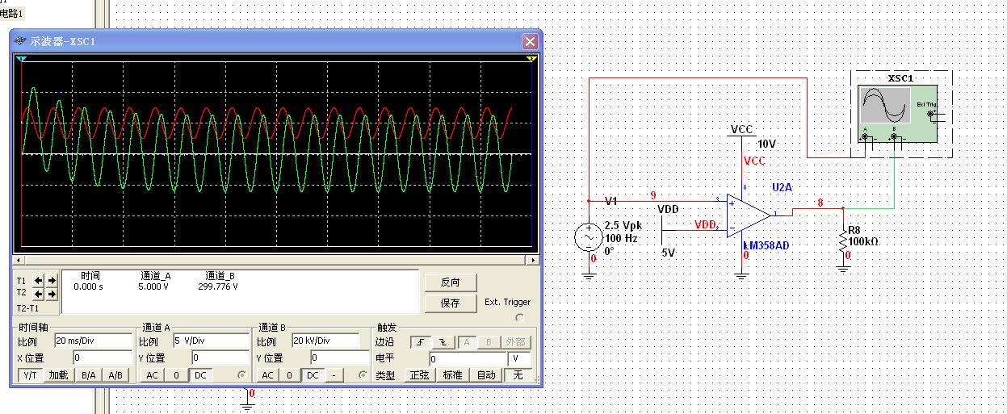The width and height of the screenshot is (1007, 414).
Task: Set channel A coupling to DC
Action: [200, 375]
